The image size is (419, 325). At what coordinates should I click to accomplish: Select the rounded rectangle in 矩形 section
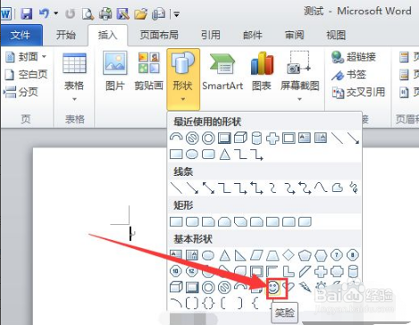click(x=192, y=221)
